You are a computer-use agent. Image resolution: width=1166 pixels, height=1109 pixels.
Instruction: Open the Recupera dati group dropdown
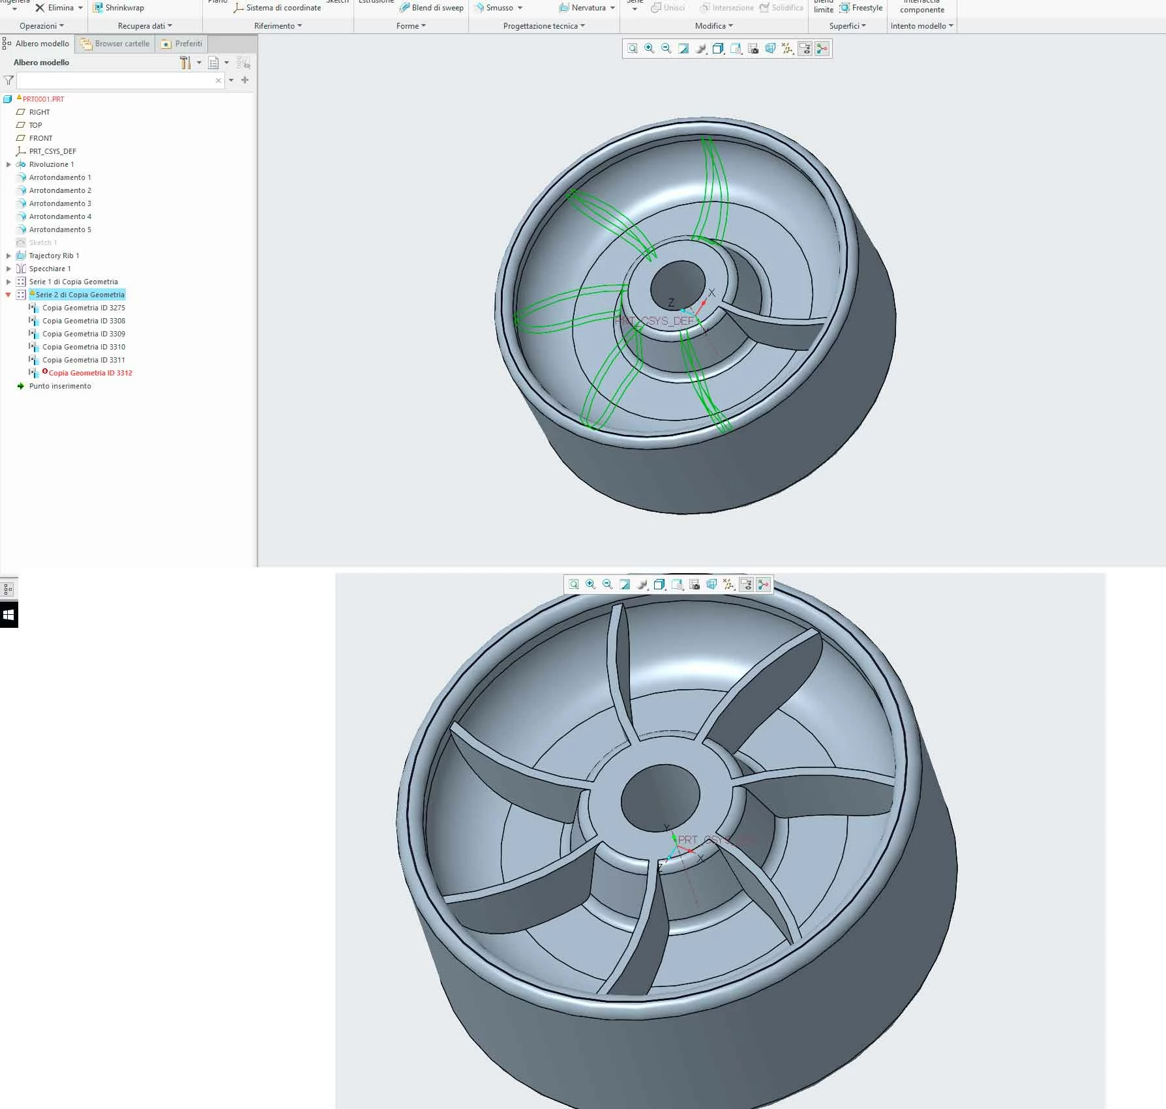[x=145, y=26]
